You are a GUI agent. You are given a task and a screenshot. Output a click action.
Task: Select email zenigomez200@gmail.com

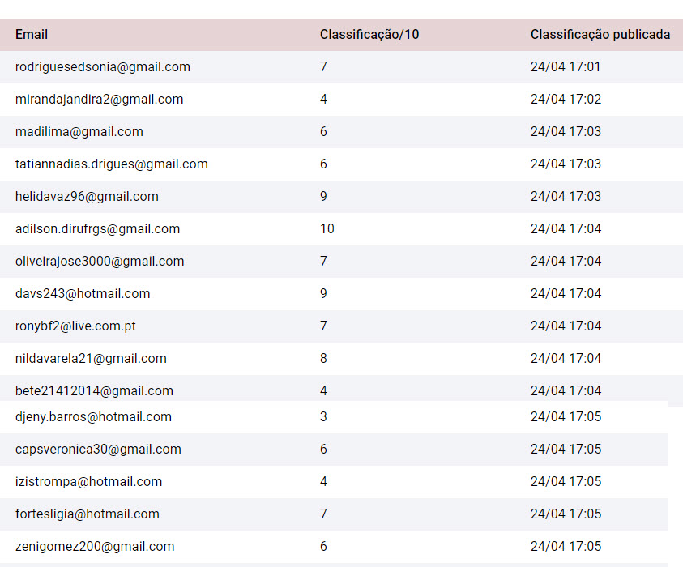[95, 547]
